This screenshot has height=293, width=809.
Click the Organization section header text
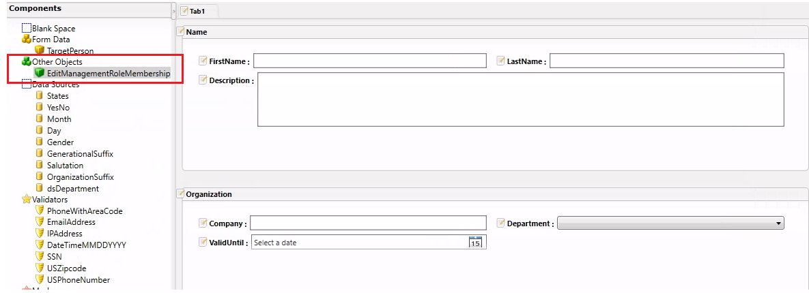point(209,194)
